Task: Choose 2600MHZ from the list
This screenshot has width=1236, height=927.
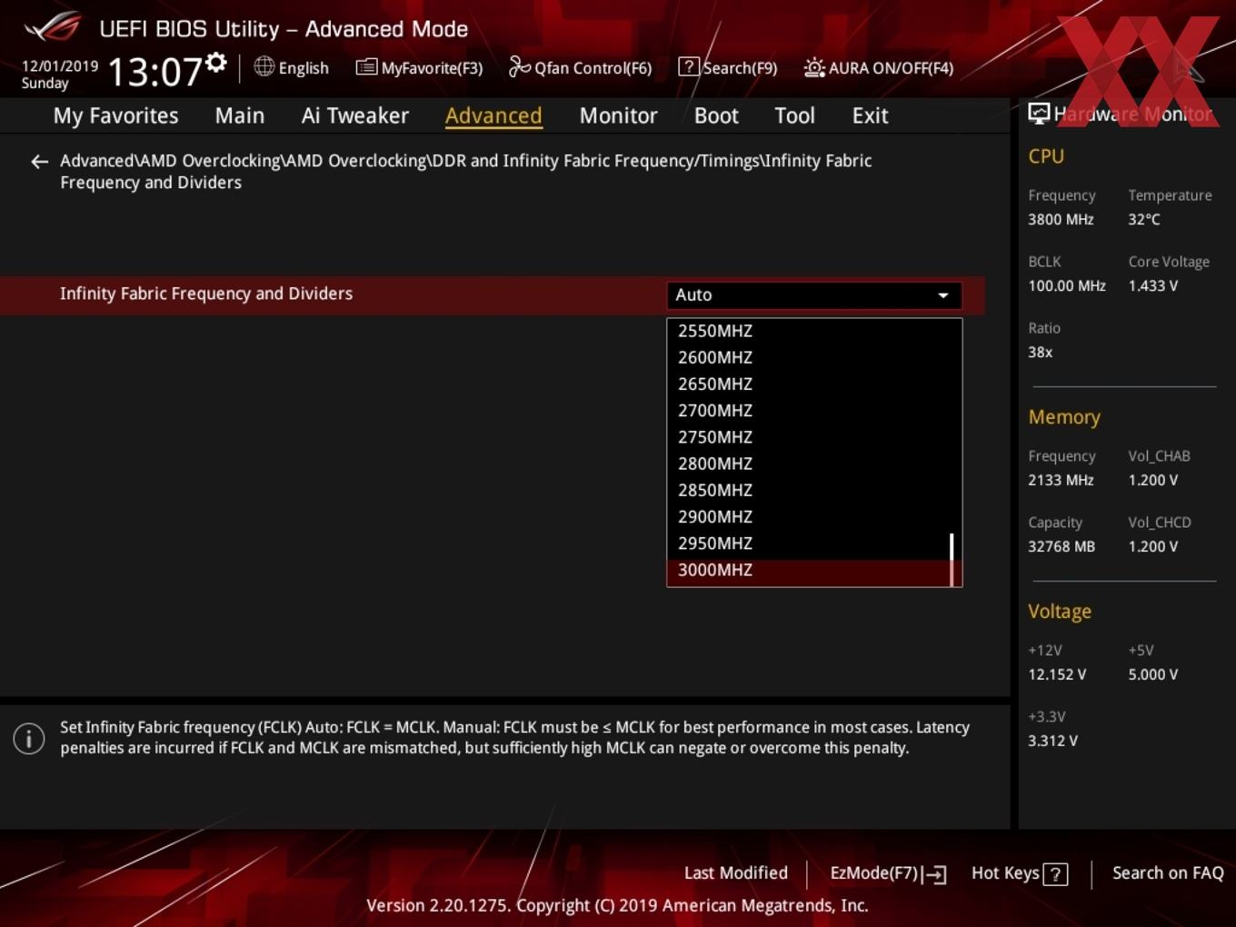Action: tap(814, 357)
